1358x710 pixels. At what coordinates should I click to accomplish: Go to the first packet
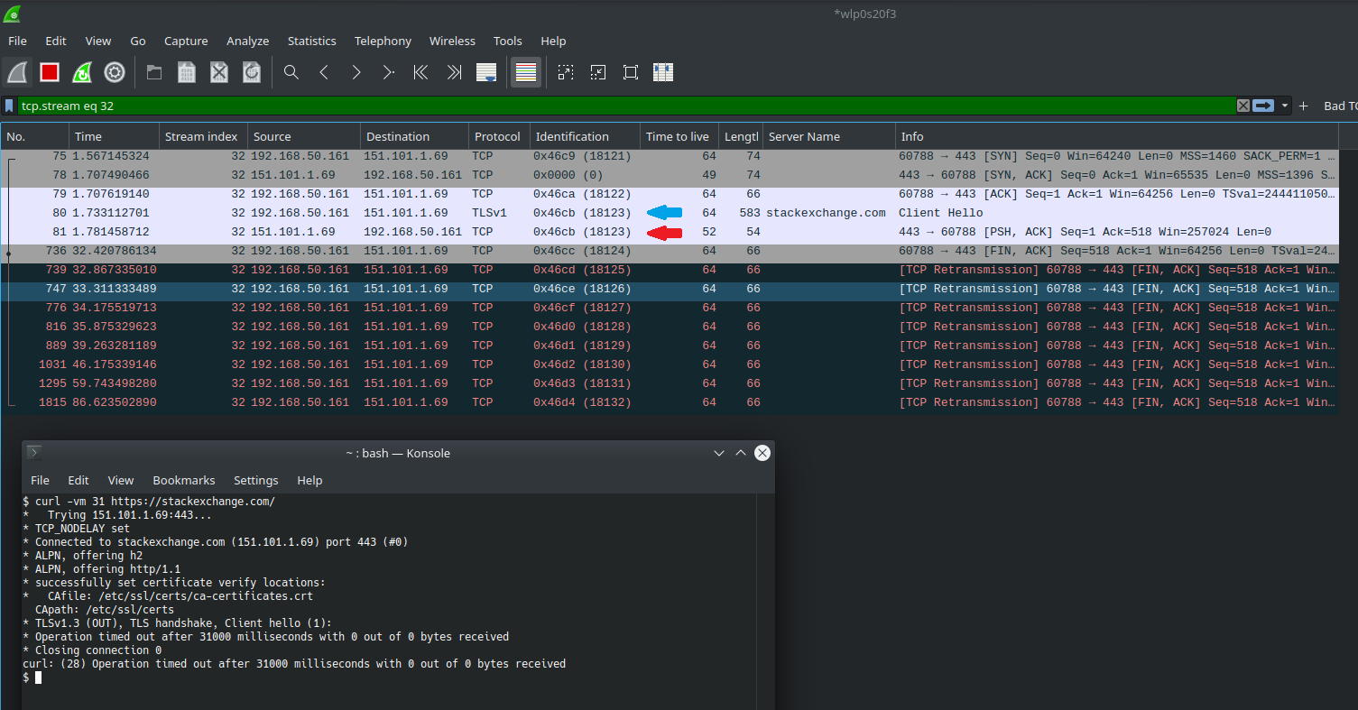[x=420, y=72]
